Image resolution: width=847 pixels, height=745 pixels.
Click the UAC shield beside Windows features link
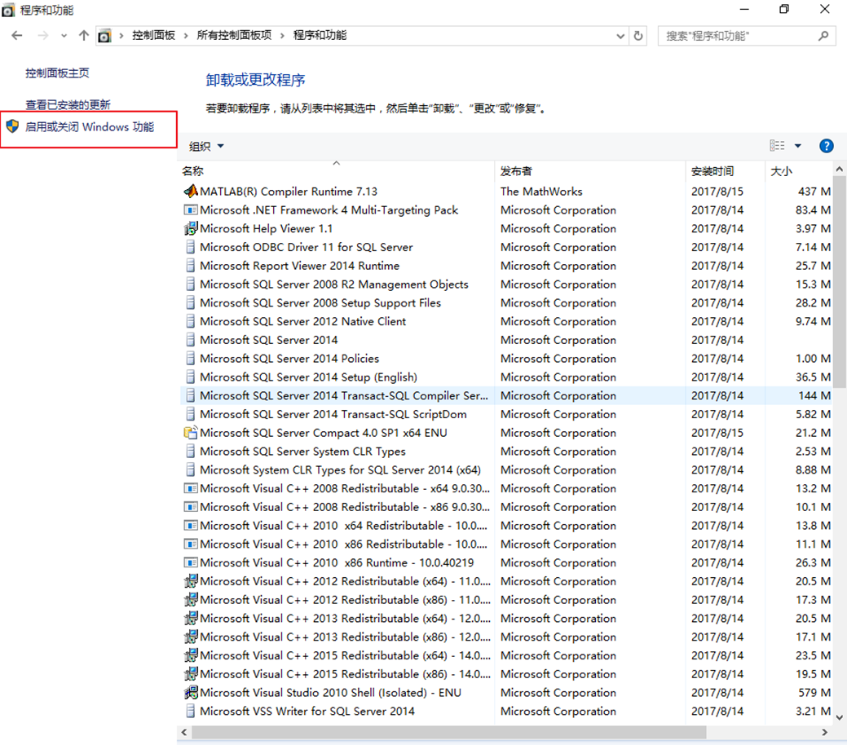(x=12, y=127)
